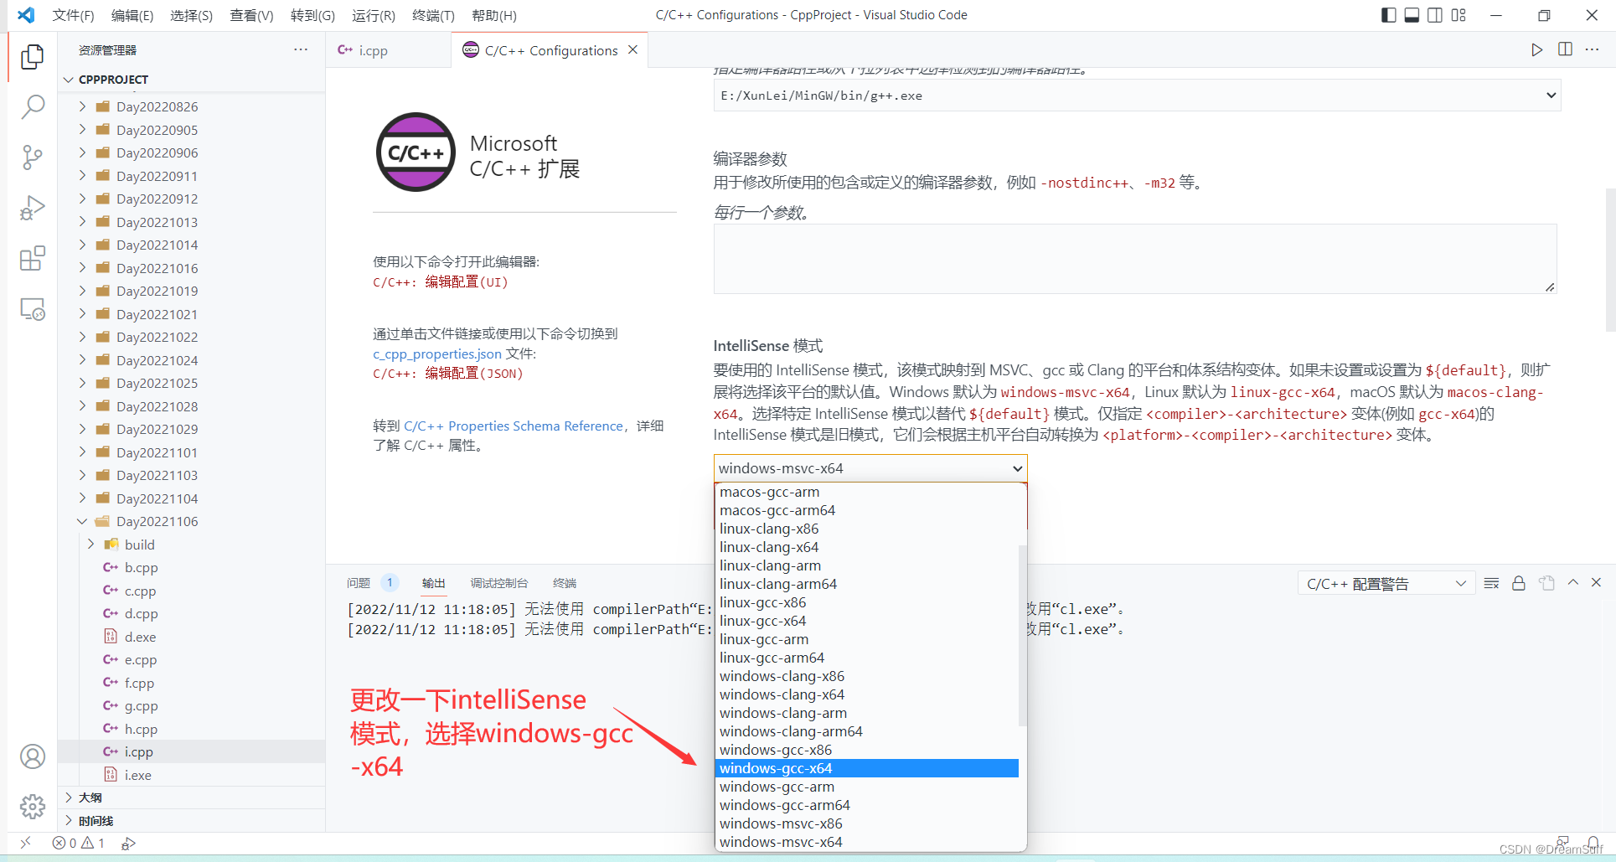
Task: Close the bottom panel
Action: point(1596,582)
